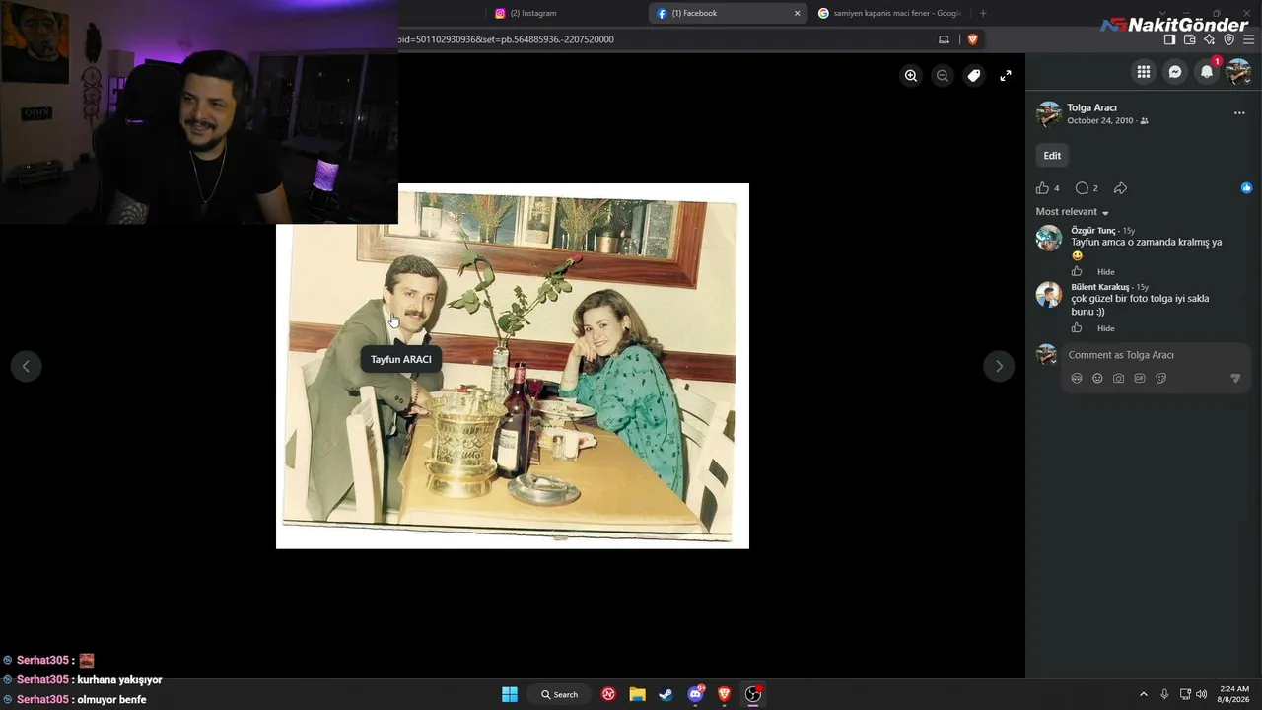The height and width of the screenshot is (710, 1262).
Task: Add a sticker to the comment
Action: click(x=1160, y=379)
